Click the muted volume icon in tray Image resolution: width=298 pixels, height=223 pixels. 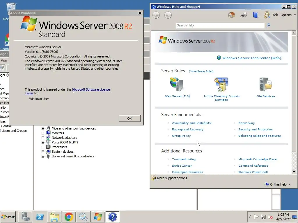270,217
